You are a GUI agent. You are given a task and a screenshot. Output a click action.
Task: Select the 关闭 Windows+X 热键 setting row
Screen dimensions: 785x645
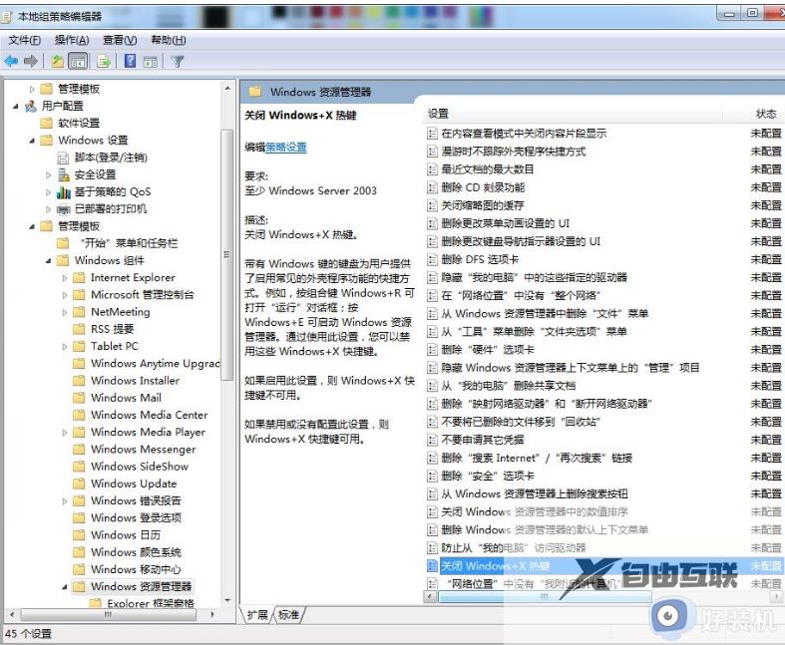pyautogui.click(x=603, y=566)
